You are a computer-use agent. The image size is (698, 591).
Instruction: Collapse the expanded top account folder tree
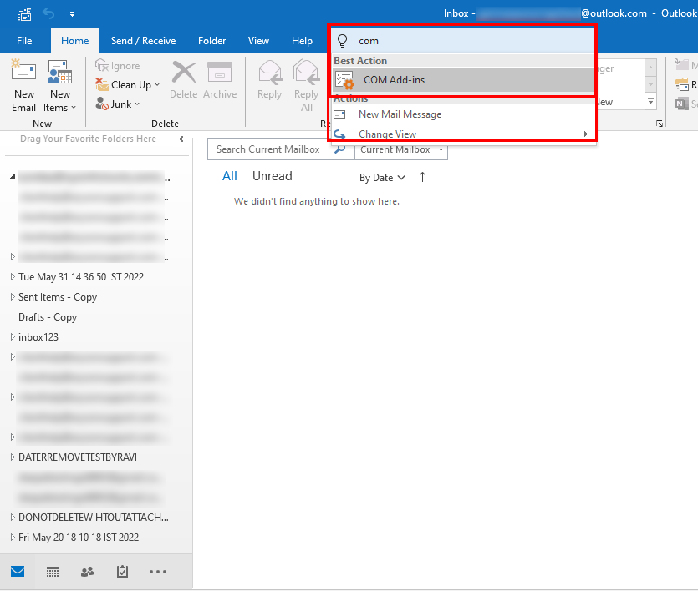(13, 177)
